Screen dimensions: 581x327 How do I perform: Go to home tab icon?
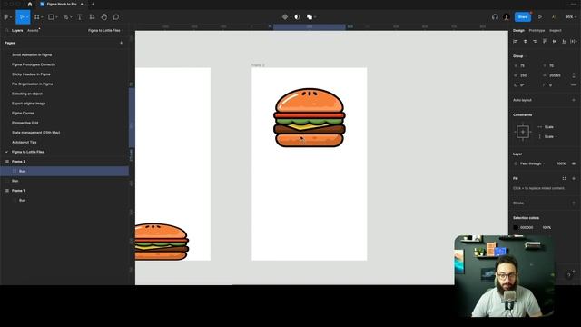[30, 4]
